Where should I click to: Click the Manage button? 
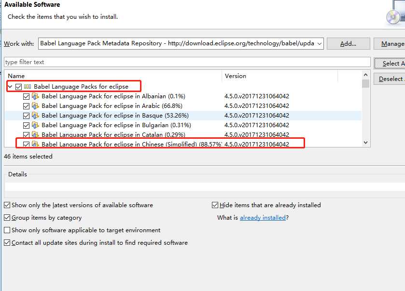pyautogui.click(x=390, y=44)
